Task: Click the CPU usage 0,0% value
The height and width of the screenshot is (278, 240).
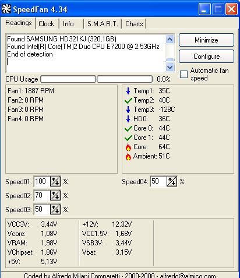Action: pos(164,79)
